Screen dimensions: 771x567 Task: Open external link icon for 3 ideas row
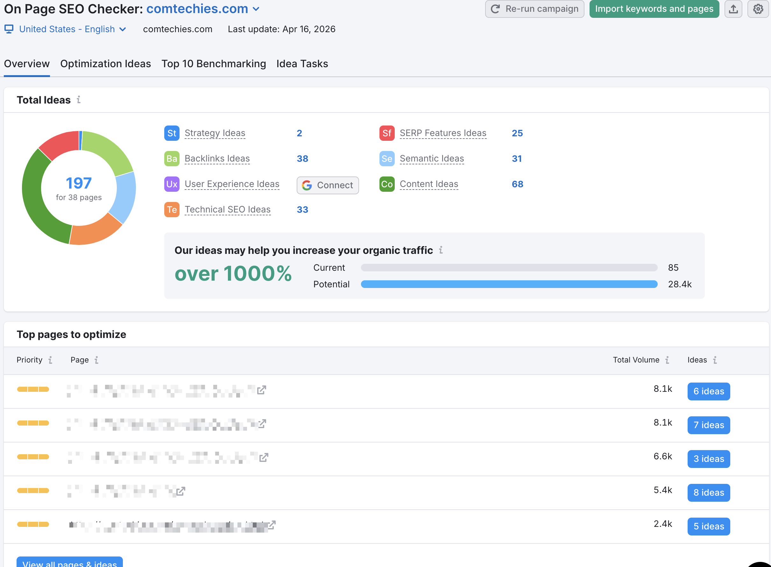(x=263, y=457)
